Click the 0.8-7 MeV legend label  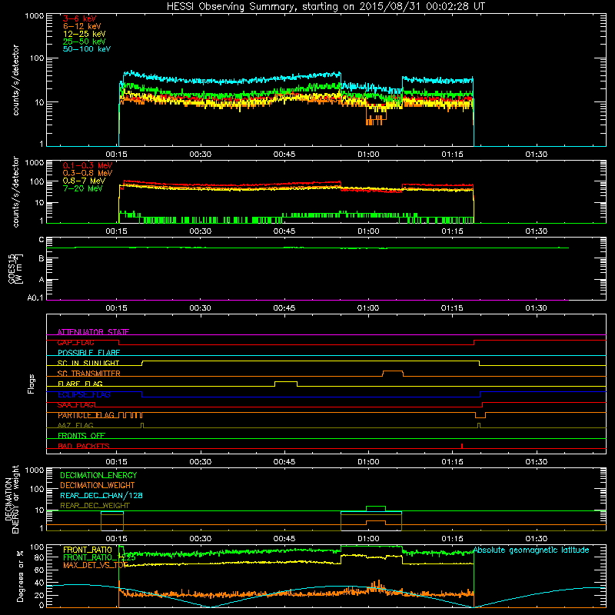[84, 181]
